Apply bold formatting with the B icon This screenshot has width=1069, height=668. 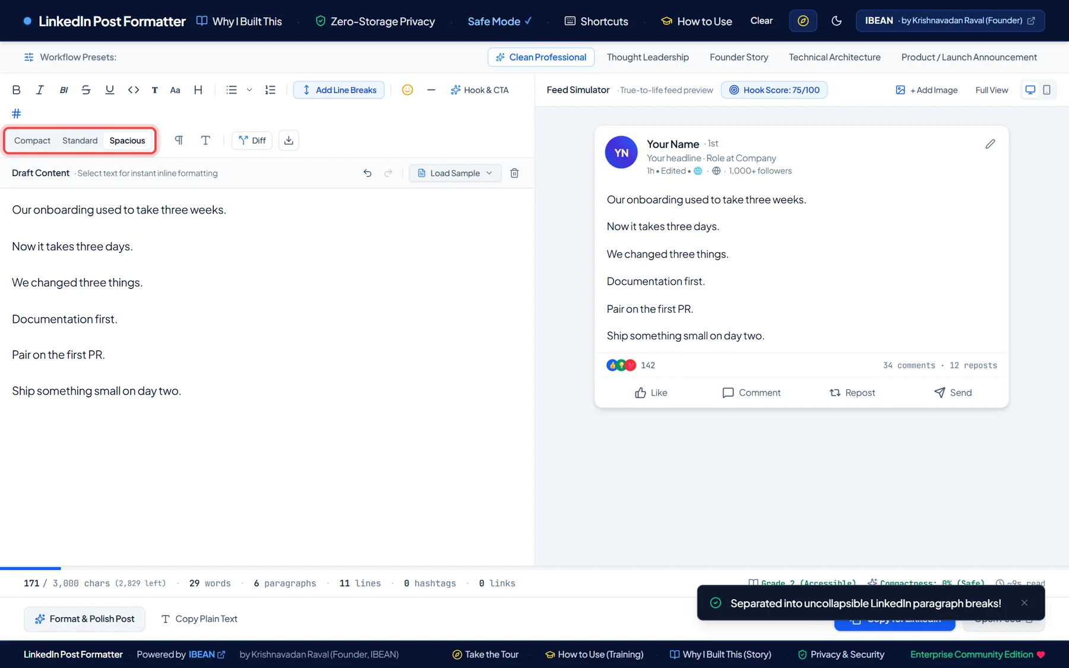(17, 90)
